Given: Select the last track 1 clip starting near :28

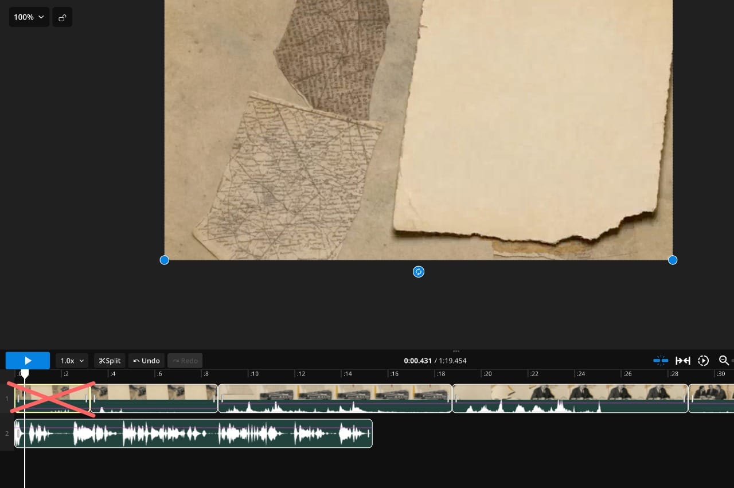Looking at the screenshot, I should pos(711,399).
